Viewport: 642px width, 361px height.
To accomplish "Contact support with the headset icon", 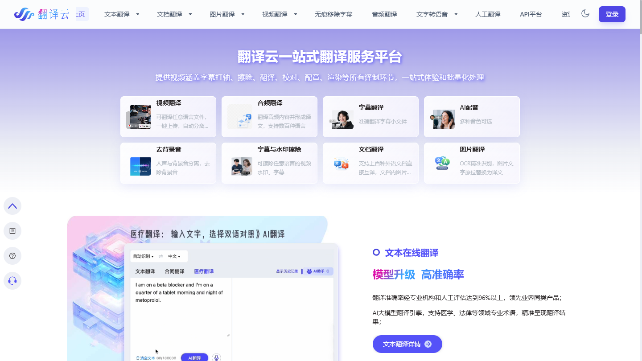I will click(12, 281).
